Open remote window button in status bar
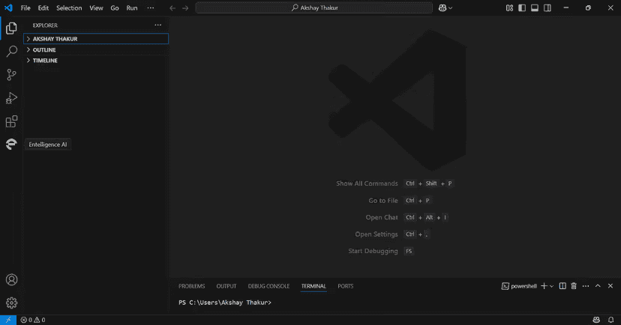 click(8, 320)
